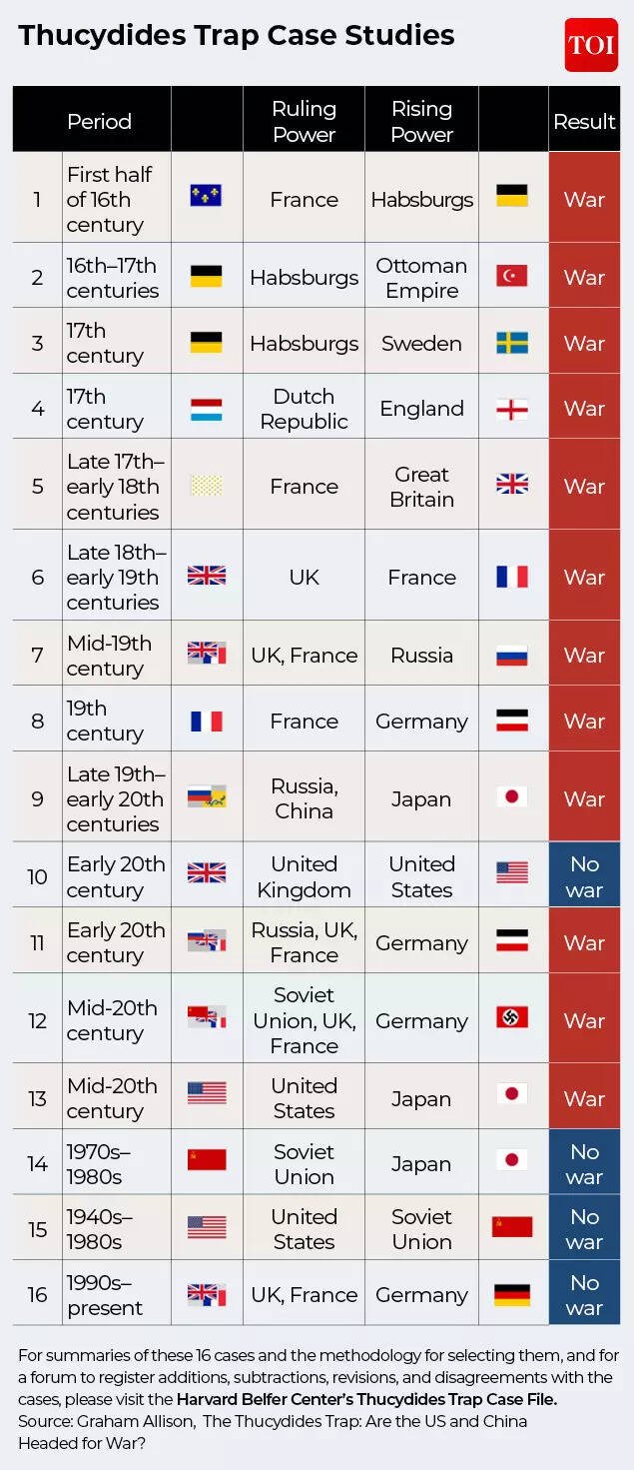Viewport: 634px width, 1470px height.
Task: Click the modern Germany flag in row 16
Action: [512, 1295]
